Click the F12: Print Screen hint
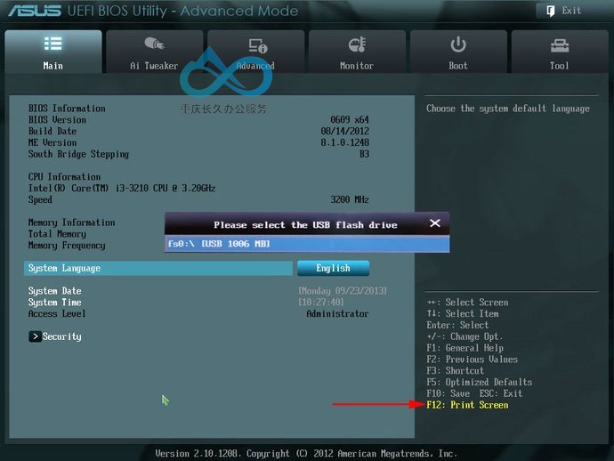This screenshot has height=461, width=614. [467, 405]
